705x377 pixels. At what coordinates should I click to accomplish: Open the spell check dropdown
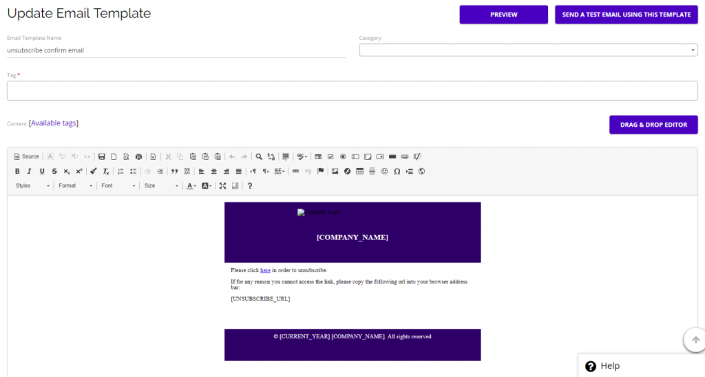click(x=302, y=156)
